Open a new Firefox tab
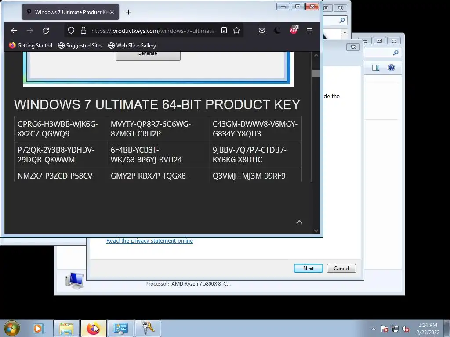Screen dimensions: 450x337 point(129,12)
